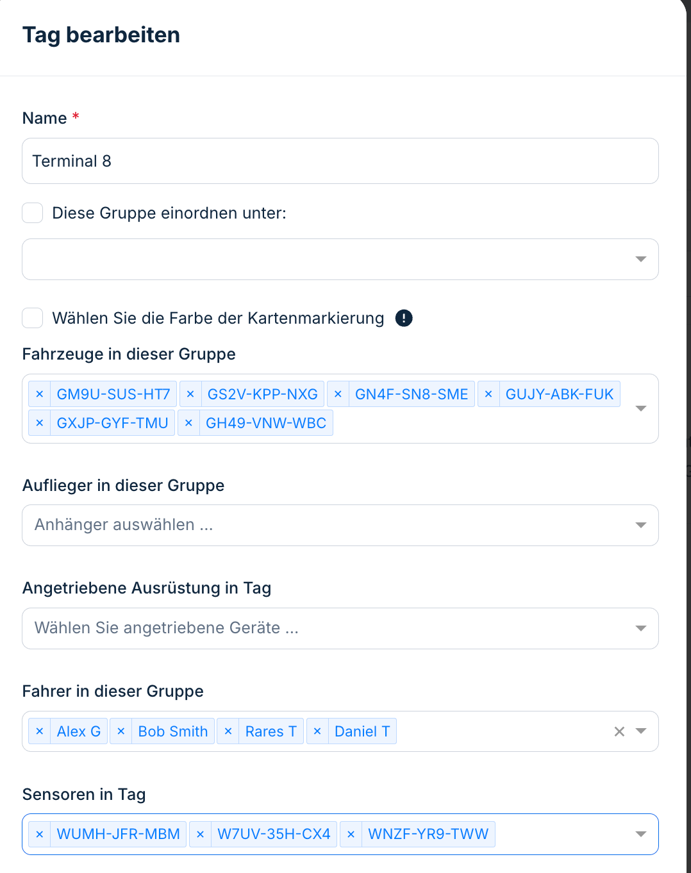The image size is (691, 873).
Task: Enable 'Diese Gruppe einordnen unter' checkbox
Action: pos(33,213)
